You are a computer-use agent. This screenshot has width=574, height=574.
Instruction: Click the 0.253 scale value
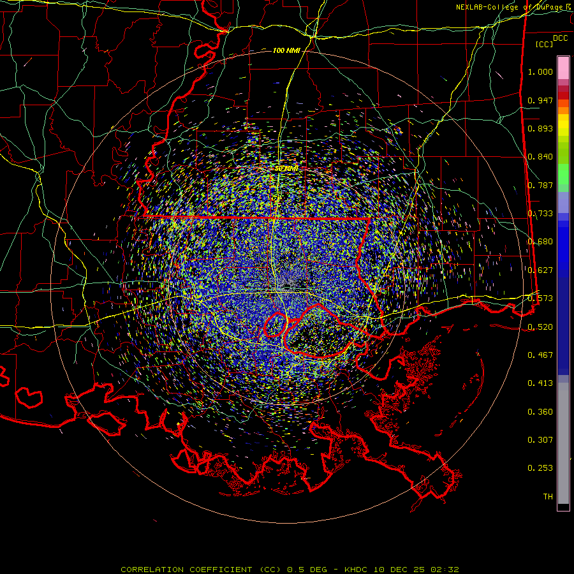[540, 468]
